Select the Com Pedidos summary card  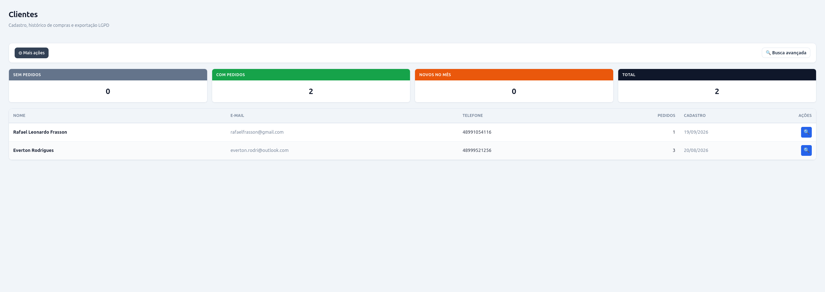(x=311, y=85)
